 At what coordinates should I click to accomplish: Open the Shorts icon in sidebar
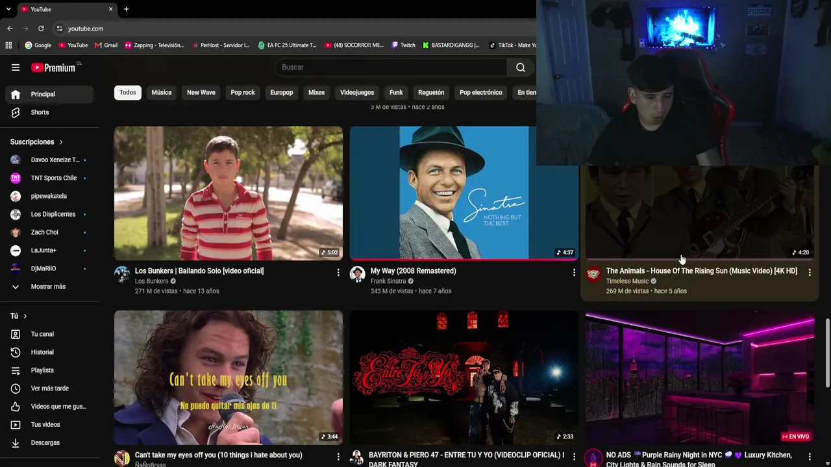point(16,112)
